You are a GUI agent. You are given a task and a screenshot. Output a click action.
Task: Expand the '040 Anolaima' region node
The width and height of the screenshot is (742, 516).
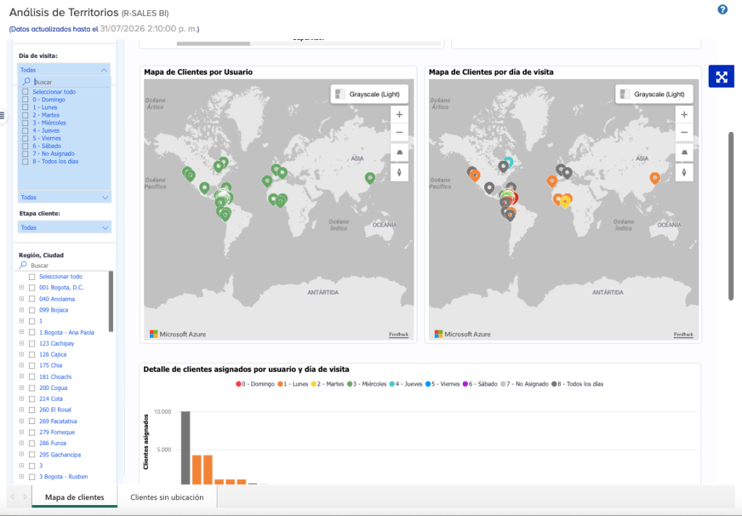(x=21, y=299)
